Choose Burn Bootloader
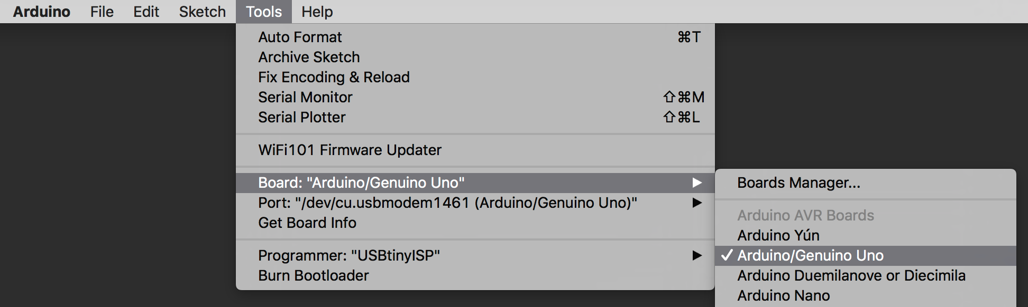The image size is (1028, 307). point(313,275)
